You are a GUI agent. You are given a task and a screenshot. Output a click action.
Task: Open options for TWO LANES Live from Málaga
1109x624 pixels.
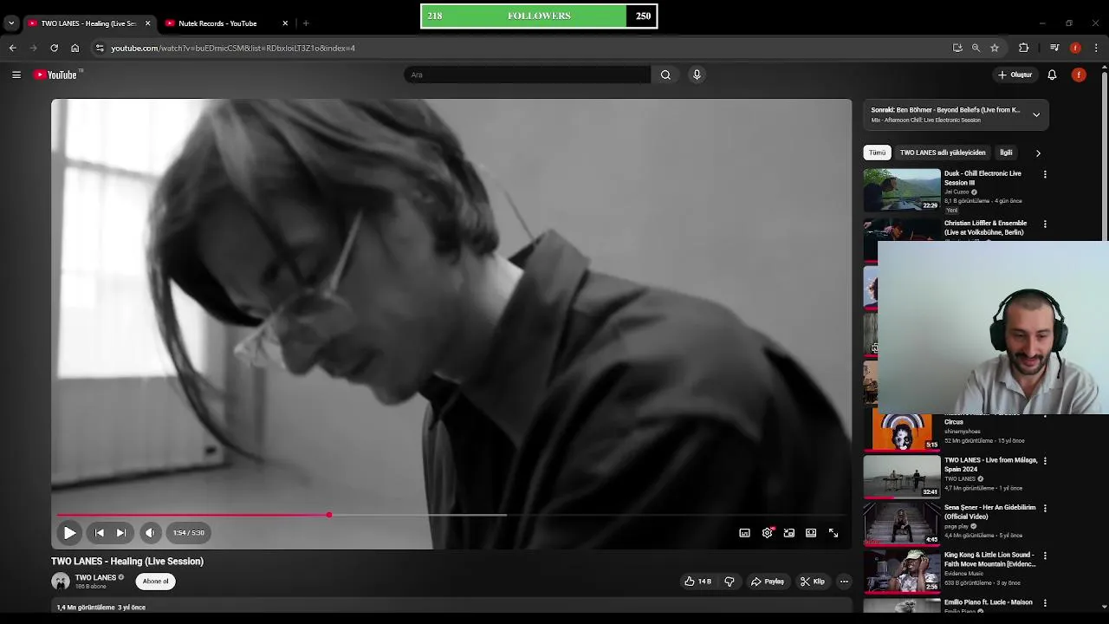tap(1045, 461)
